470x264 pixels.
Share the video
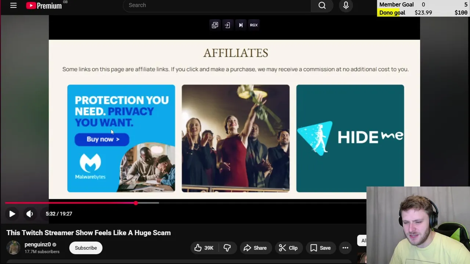(x=255, y=248)
